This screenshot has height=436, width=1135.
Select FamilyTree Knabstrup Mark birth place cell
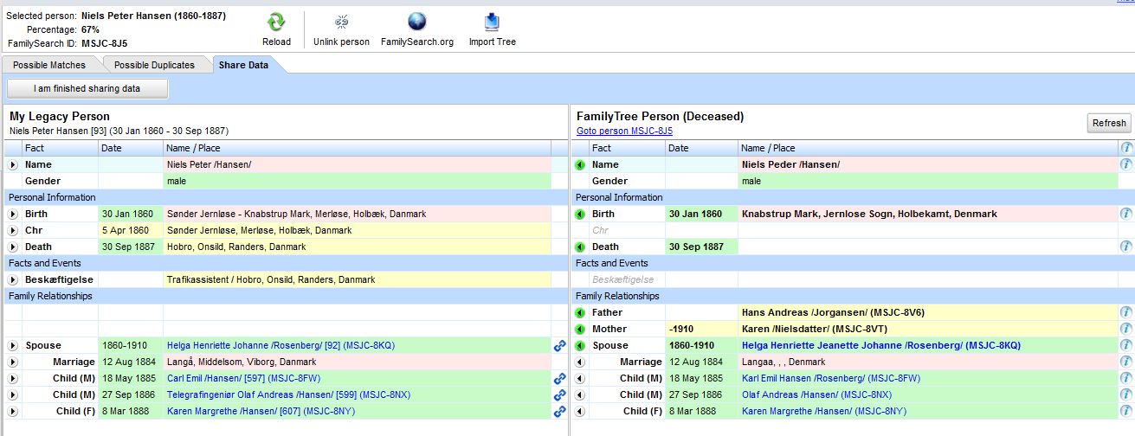point(928,214)
